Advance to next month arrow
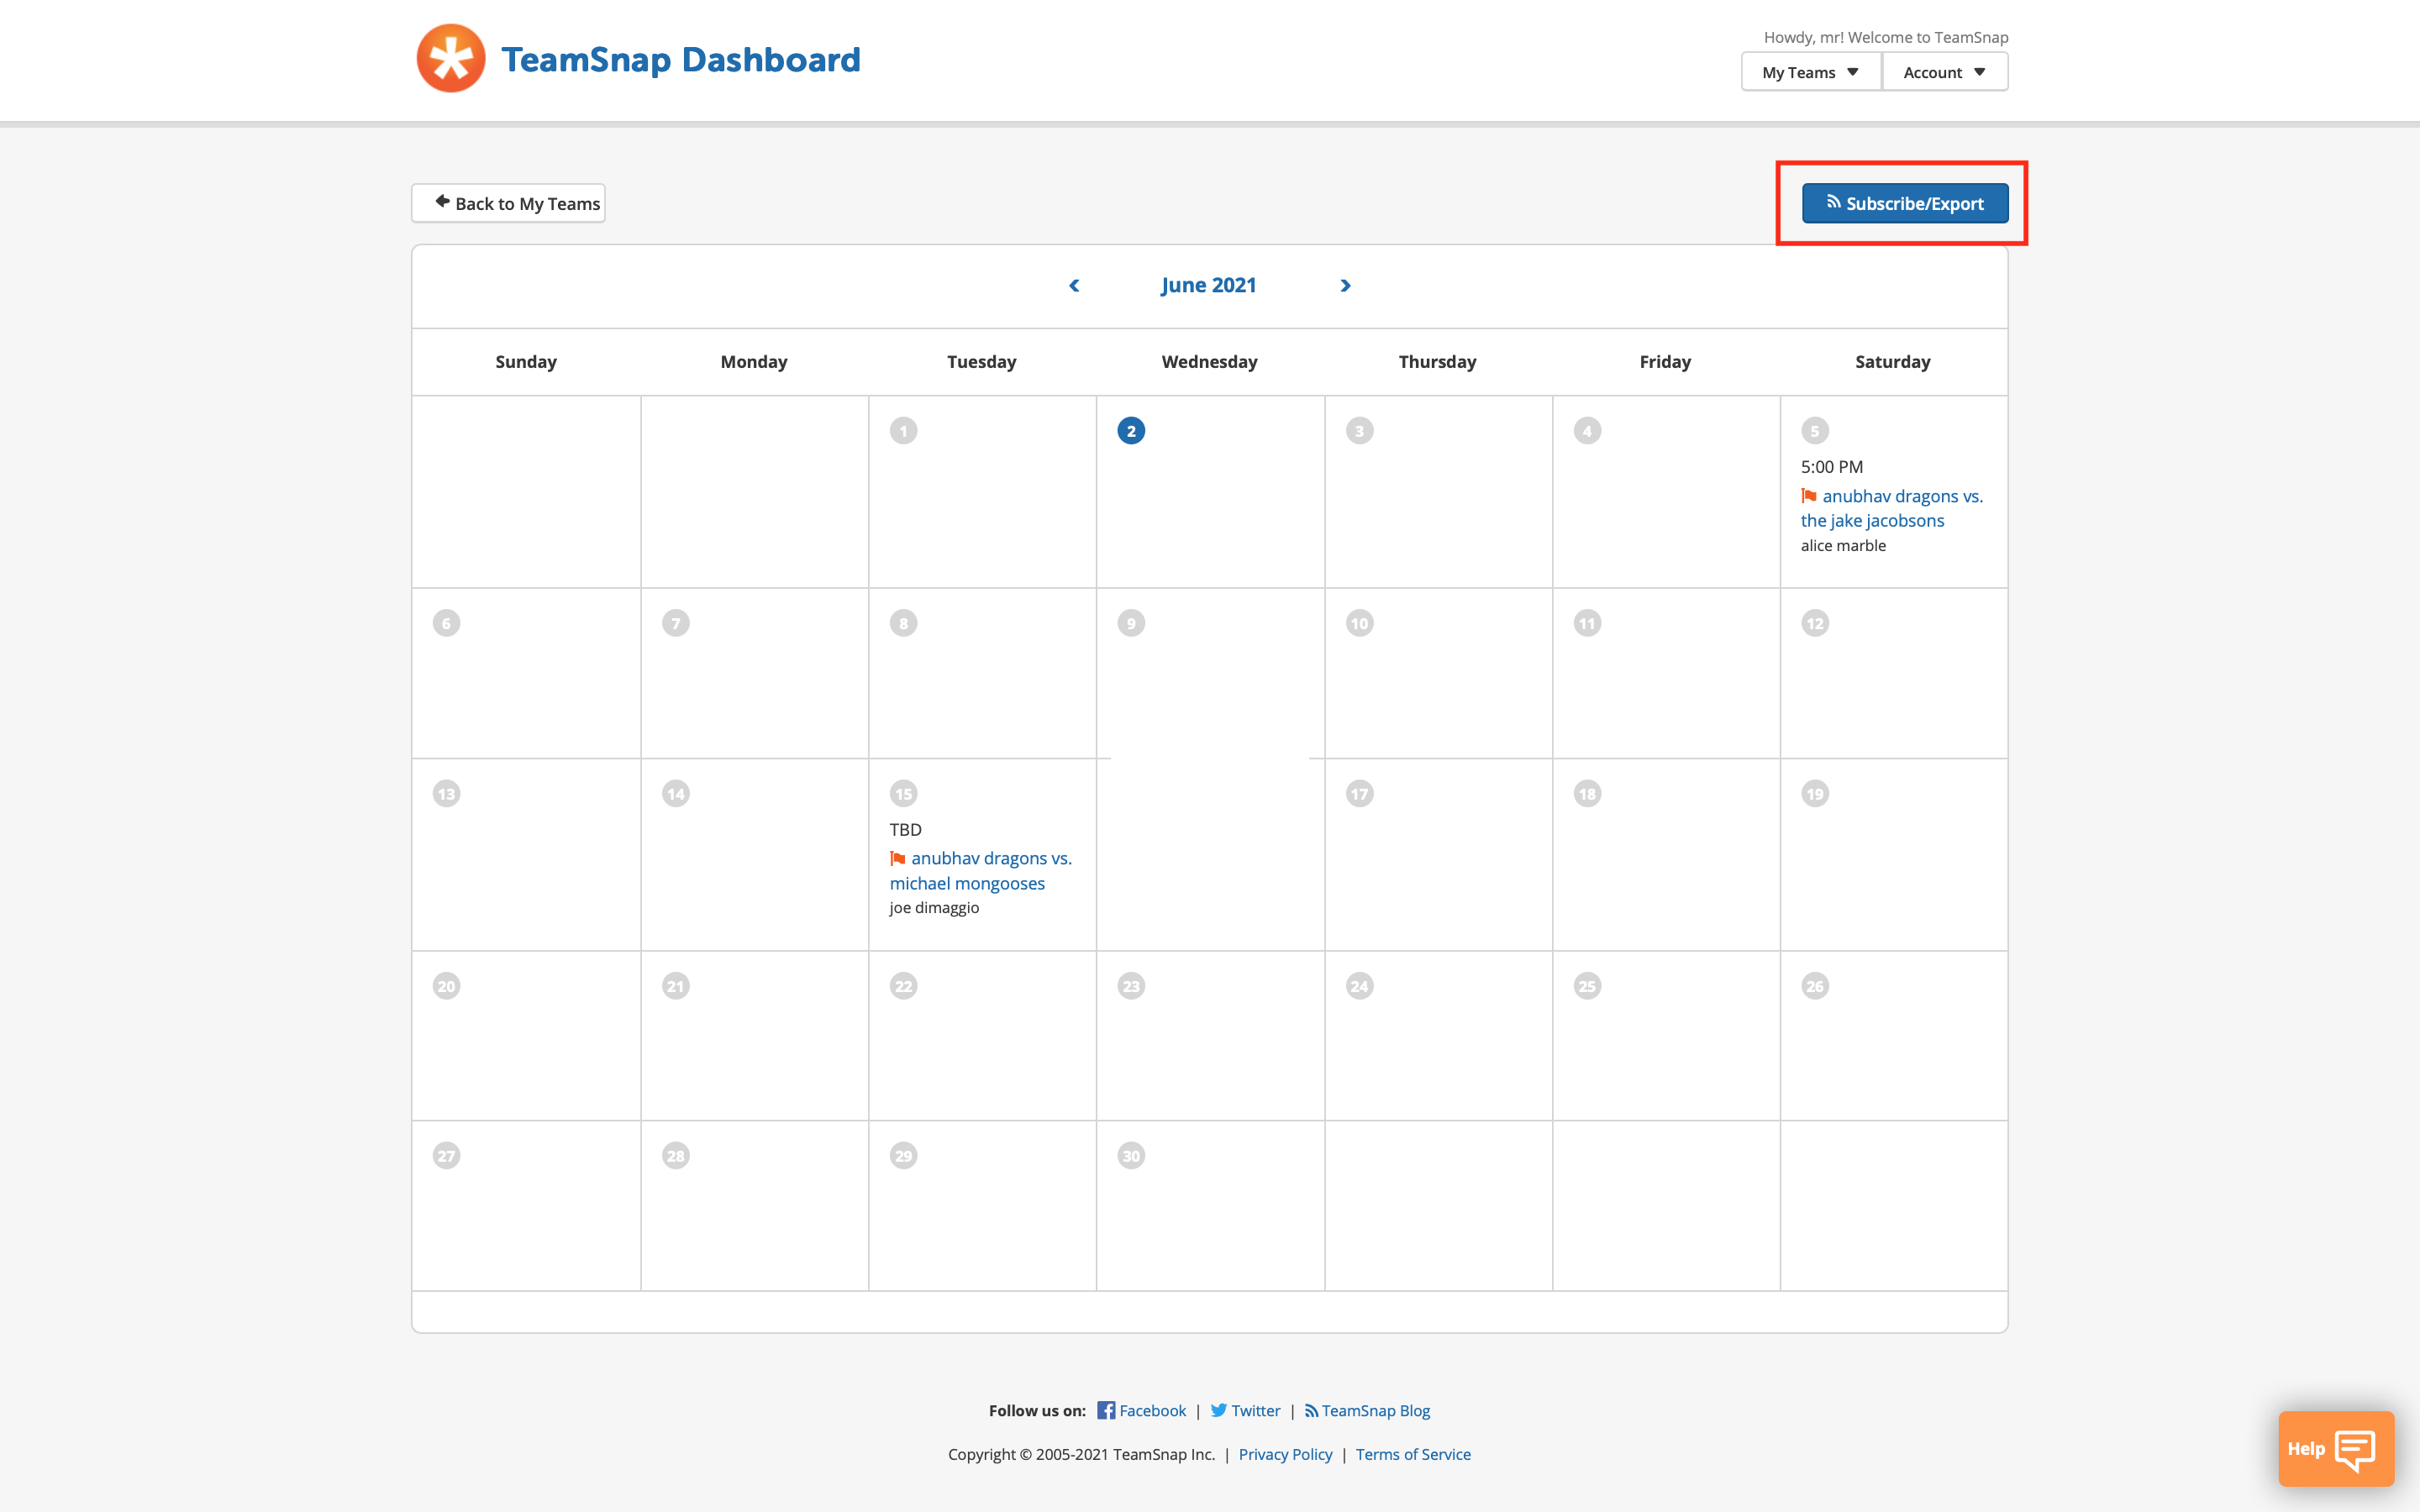 click(x=1345, y=286)
